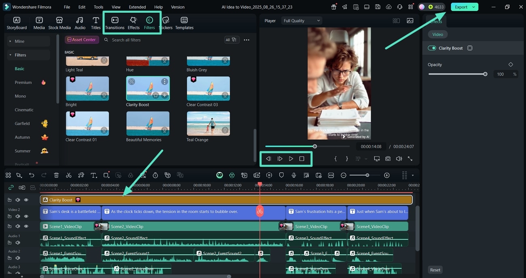
Task: Toggle the Clarity Boost effect switch
Action: coord(432,48)
